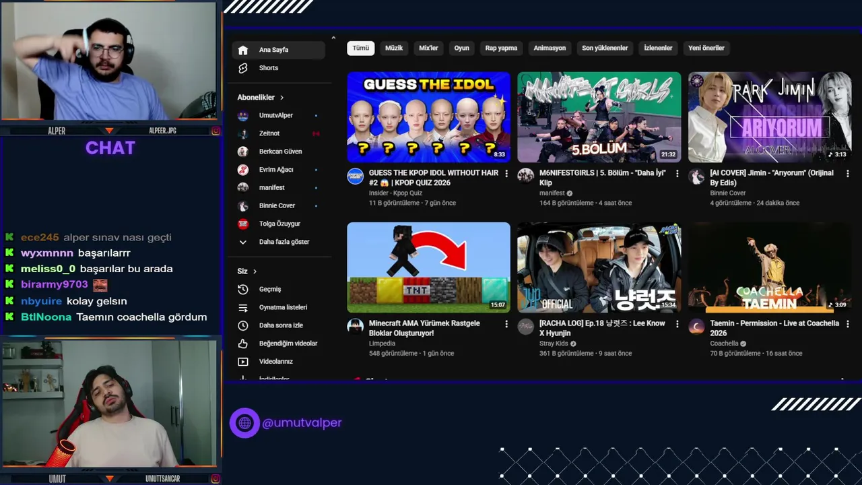The width and height of the screenshot is (862, 485).
Task: Select the Yeni öneriler filter chip
Action: (706, 48)
